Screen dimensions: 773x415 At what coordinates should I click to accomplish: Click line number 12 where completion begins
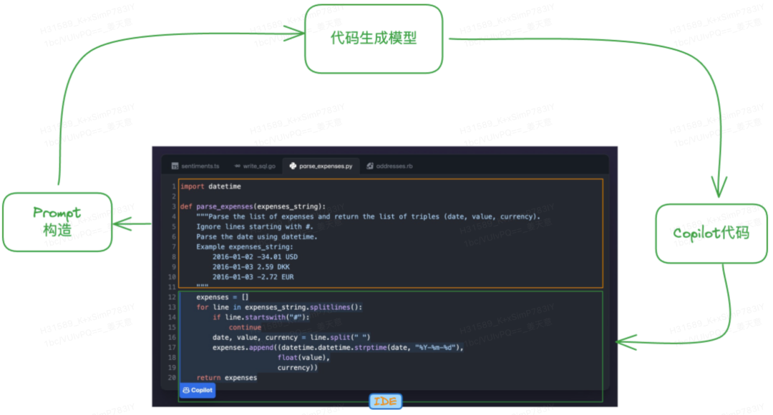[x=172, y=297]
